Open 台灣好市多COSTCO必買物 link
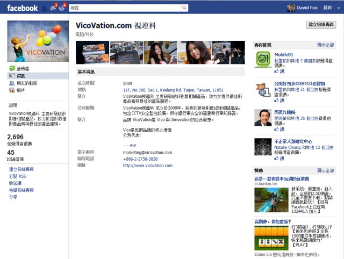 coord(300,83)
